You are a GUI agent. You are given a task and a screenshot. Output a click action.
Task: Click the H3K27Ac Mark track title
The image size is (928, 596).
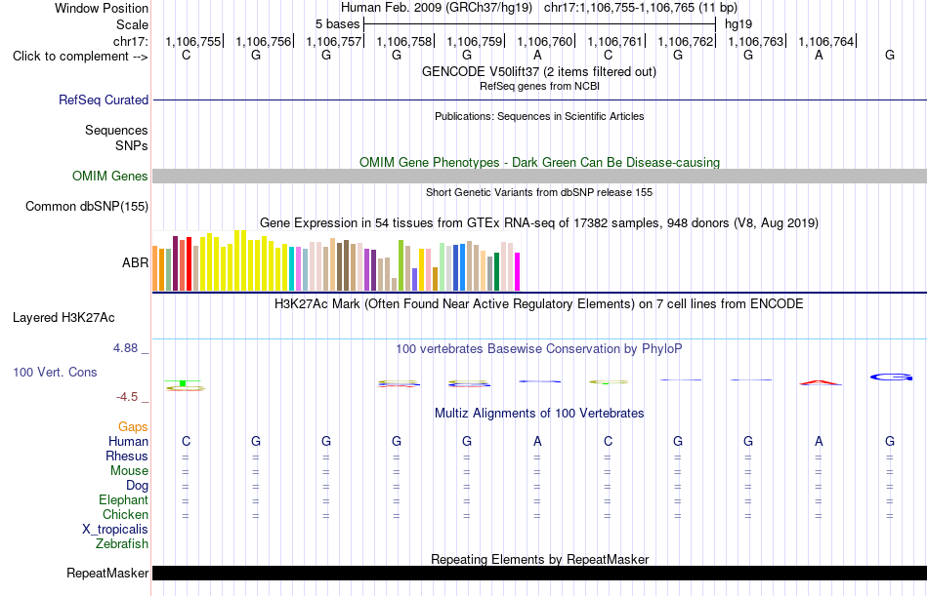click(539, 304)
